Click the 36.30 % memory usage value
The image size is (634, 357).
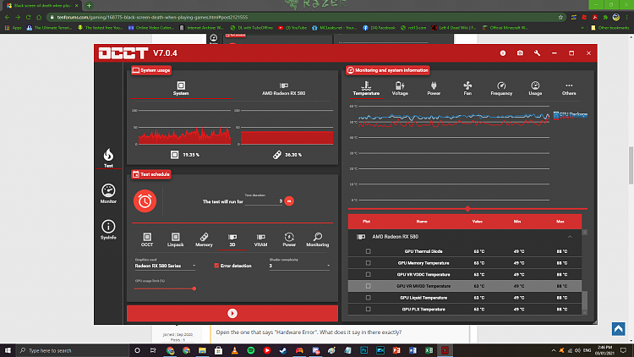293,155
